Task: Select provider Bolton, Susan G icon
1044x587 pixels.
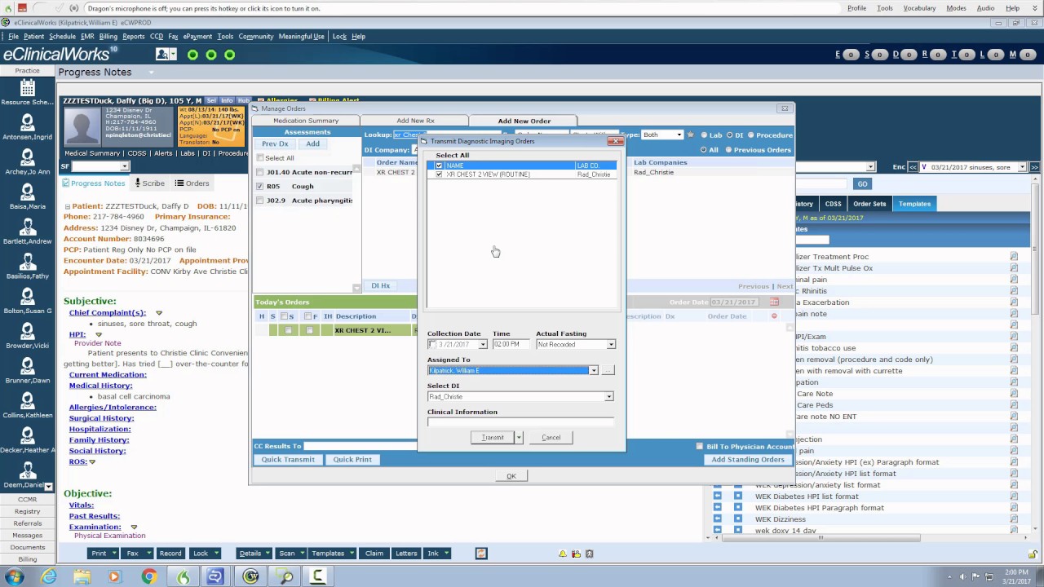Action: 27,297
